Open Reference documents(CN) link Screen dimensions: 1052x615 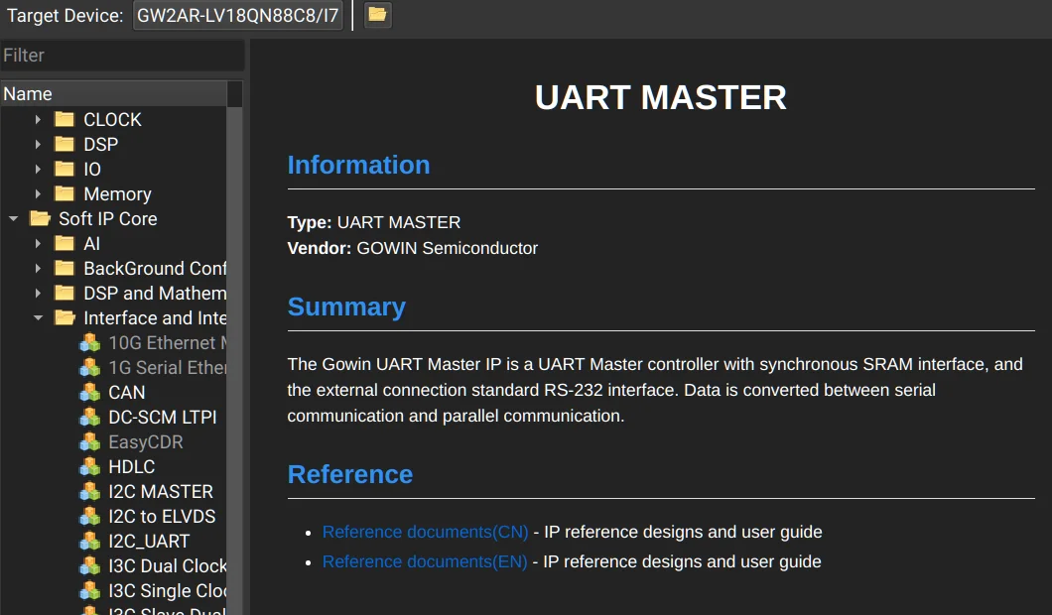pyautogui.click(x=426, y=532)
